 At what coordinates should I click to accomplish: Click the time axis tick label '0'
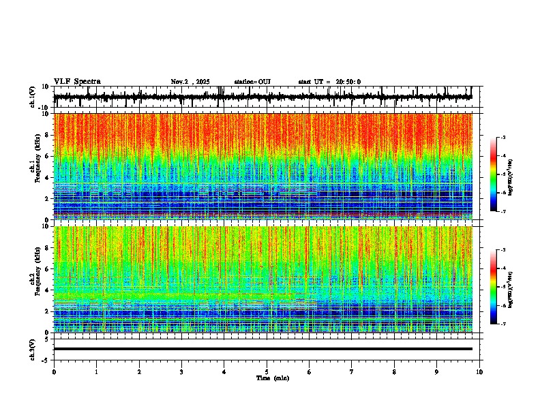click(54, 372)
